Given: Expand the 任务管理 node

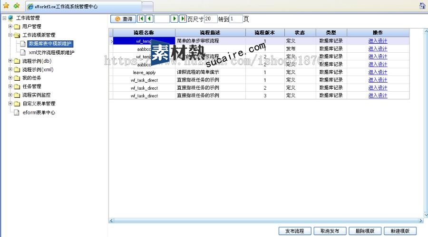Looking at the screenshot, I should (10, 86).
